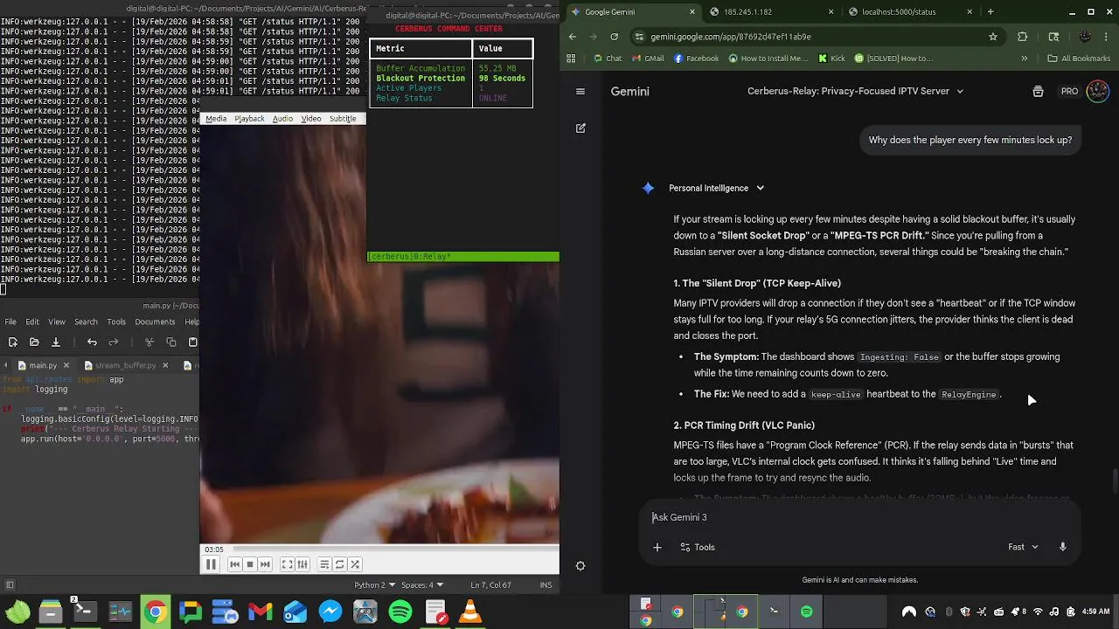Skip to next media in VLC
This screenshot has width=1119, height=629.
point(265,564)
